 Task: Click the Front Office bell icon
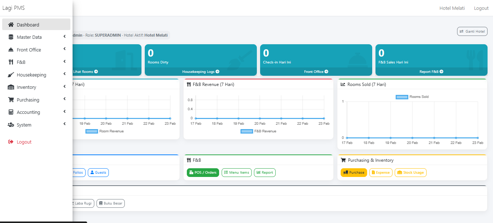(11, 50)
